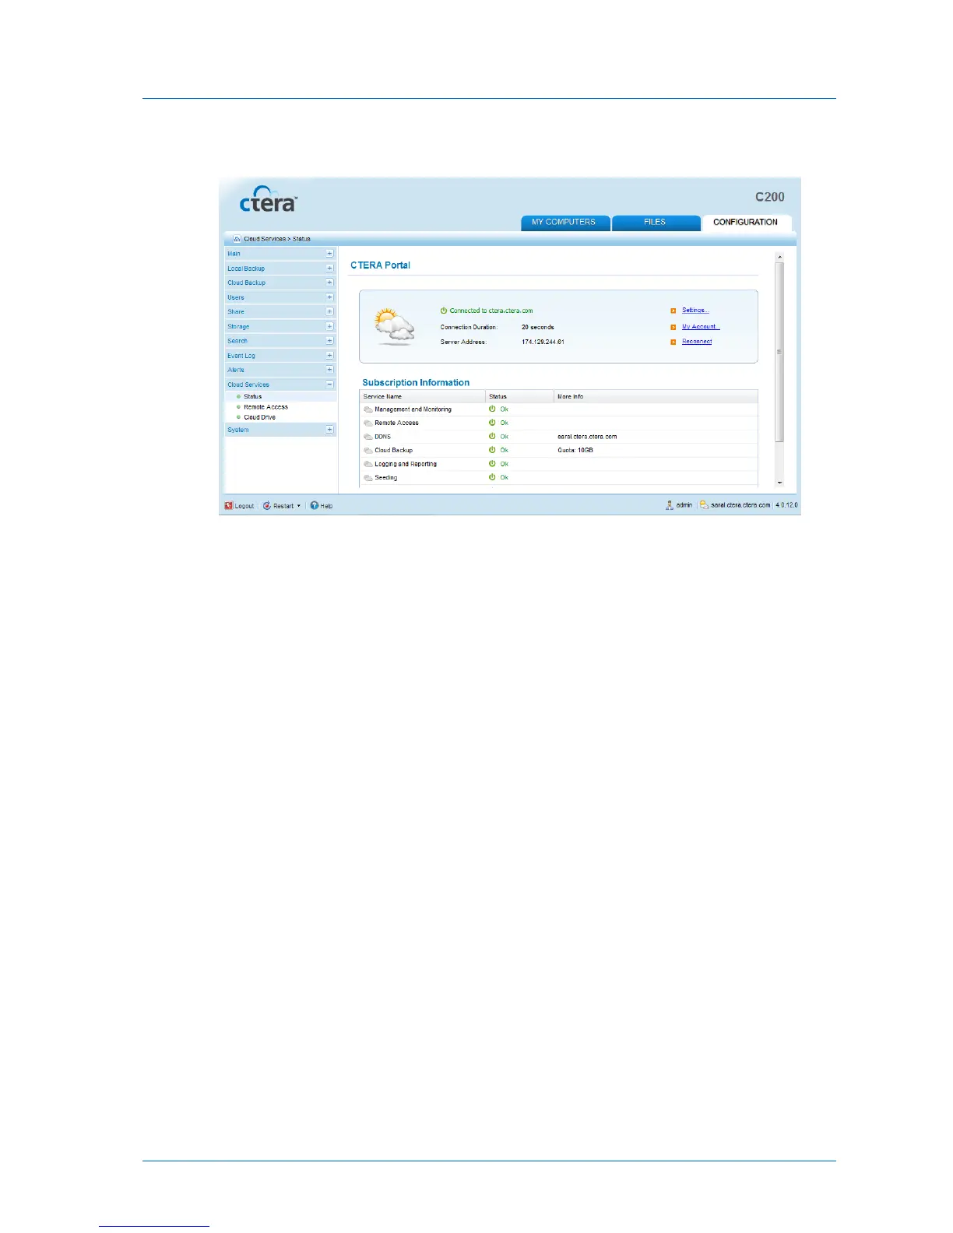Click the saral.ctera.ctera.com DDNS info cell
The image size is (953, 1233).
pos(587,437)
